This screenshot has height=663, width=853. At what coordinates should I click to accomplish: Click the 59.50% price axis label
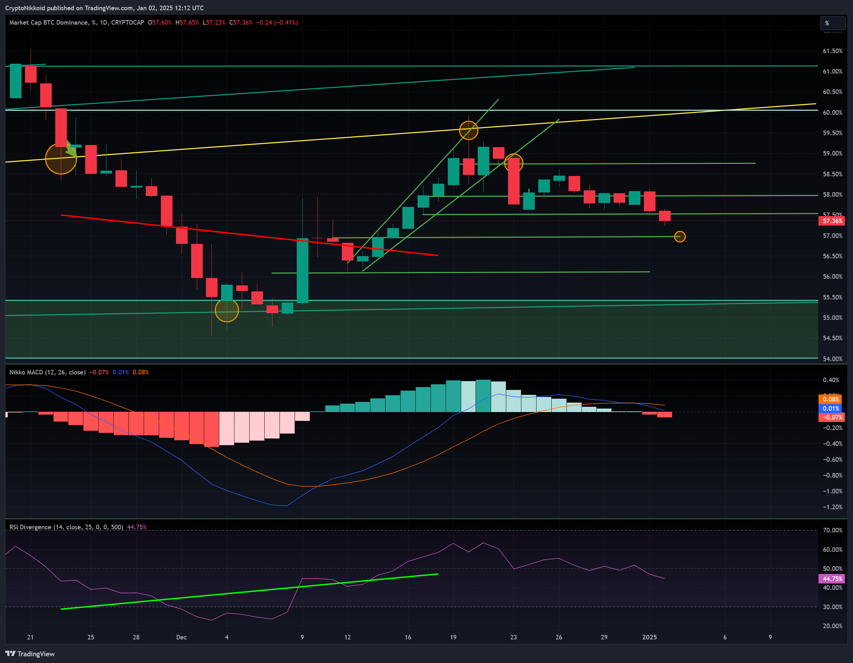tap(833, 133)
